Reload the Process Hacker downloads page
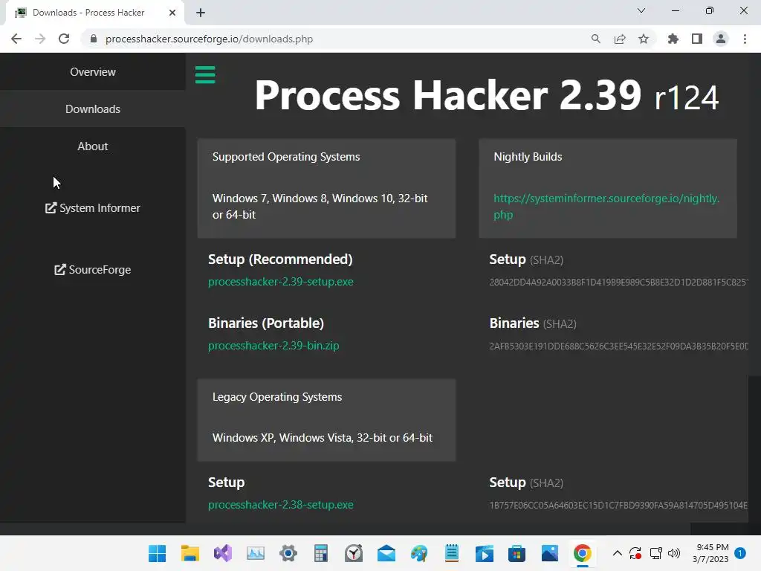The width and height of the screenshot is (761, 571). coord(64,39)
